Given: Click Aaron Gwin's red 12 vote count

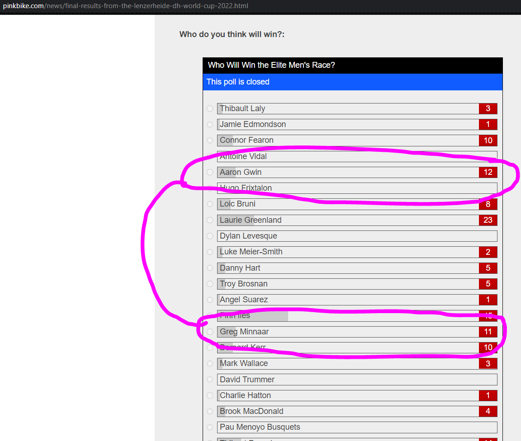Looking at the screenshot, I should (488, 172).
